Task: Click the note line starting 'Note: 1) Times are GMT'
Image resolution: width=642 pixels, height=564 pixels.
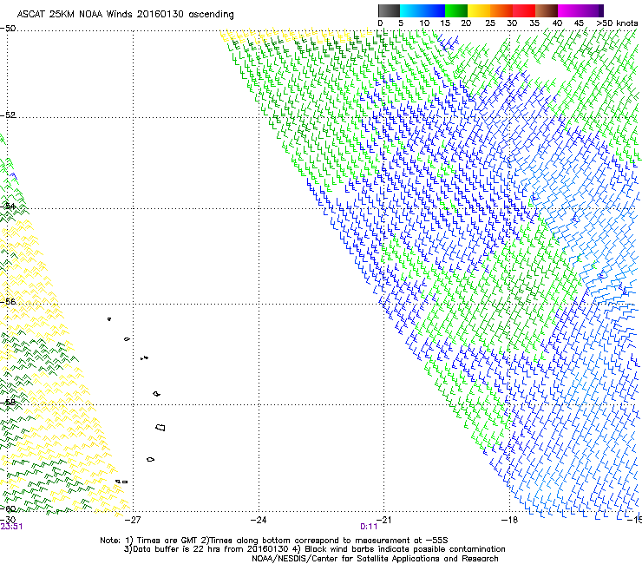Action: 273,541
